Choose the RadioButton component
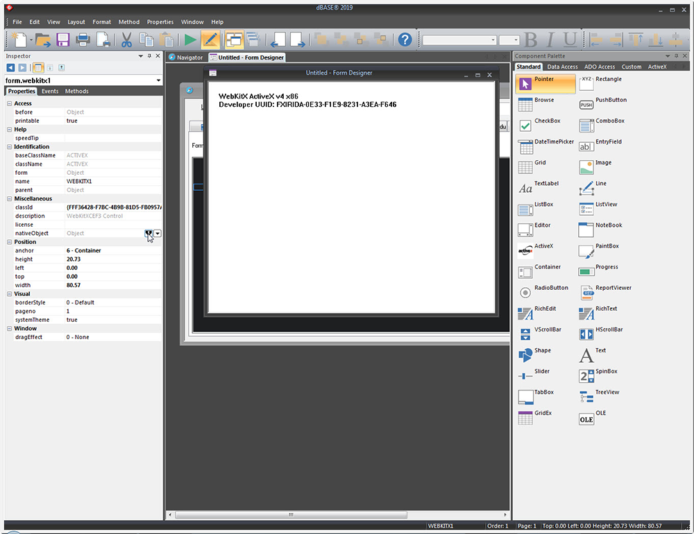This screenshot has width=694, height=534. tap(543, 292)
